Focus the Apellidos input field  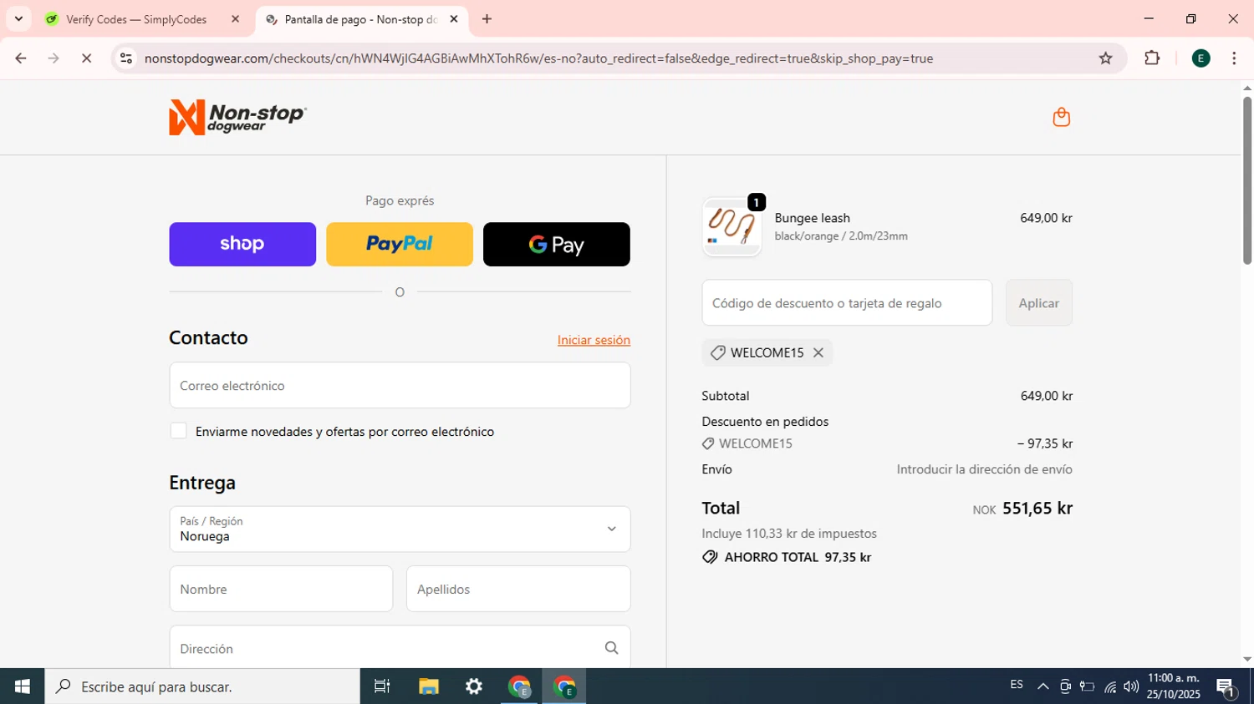pyautogui.click(x=518, y=589)
